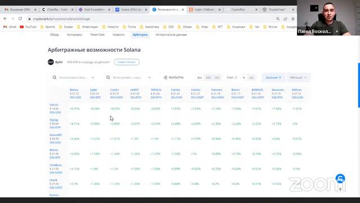
Task: Expand the exchange filter dropdown
Action: click(x=93, y=78)
